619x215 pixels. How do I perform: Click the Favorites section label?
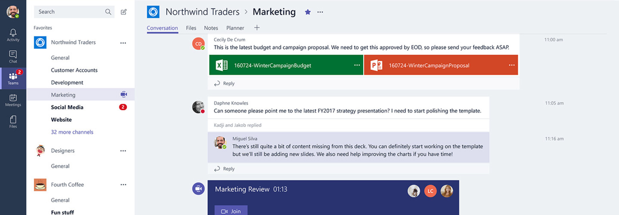click(x=43, y=28)
